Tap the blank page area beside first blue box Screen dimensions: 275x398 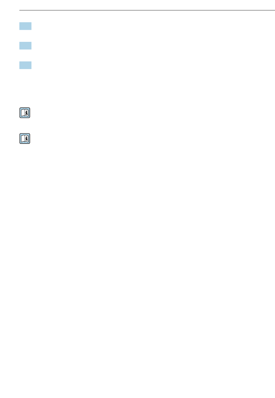(x=145, y=26)
